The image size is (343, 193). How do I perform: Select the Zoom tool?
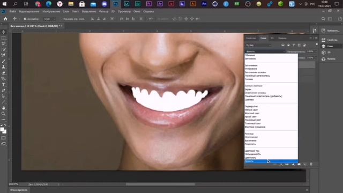[4, 114]
